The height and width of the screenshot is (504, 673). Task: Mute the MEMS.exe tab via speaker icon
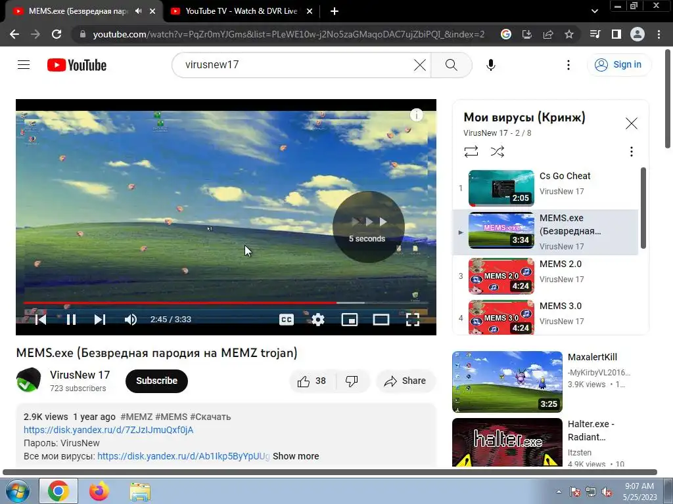click(138, 11)
